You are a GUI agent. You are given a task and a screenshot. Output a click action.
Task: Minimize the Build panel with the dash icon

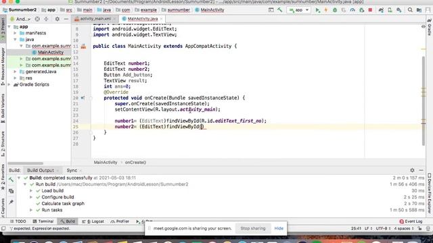click(x=421, y=170)
